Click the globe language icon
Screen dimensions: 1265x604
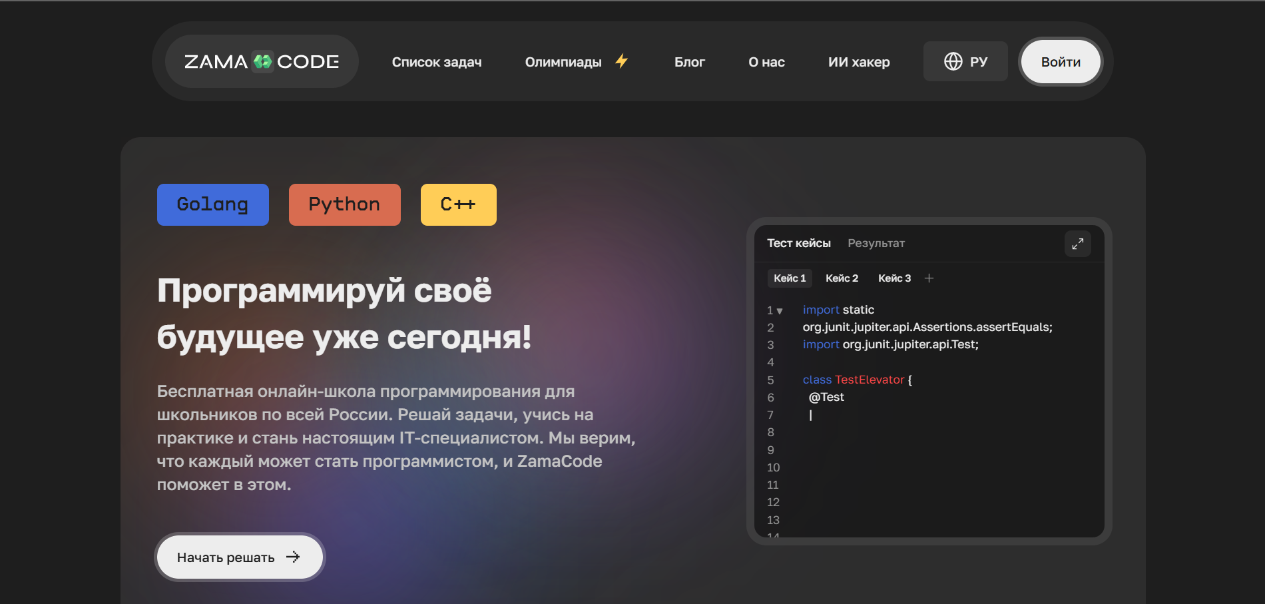[x=953, y=61]
